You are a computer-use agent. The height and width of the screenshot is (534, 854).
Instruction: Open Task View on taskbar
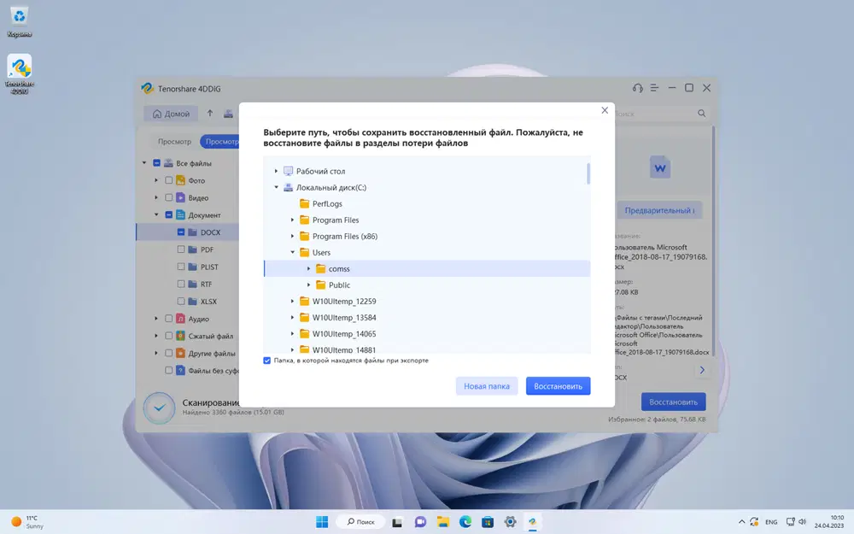tap(397, 522)
